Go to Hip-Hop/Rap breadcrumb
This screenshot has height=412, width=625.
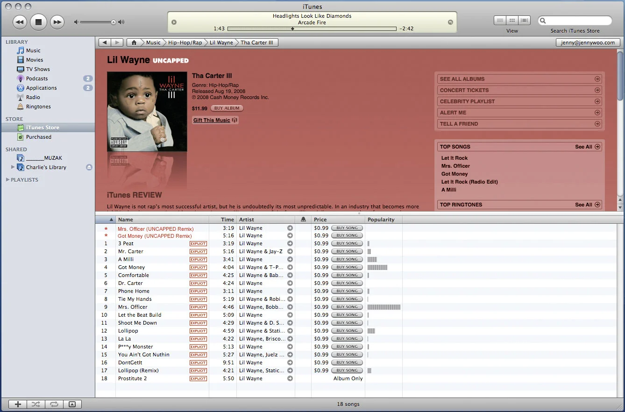185,43
